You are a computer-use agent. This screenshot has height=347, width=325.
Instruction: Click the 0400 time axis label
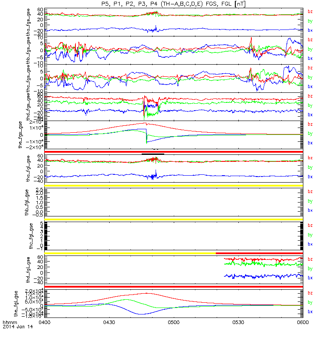point(45,322)
